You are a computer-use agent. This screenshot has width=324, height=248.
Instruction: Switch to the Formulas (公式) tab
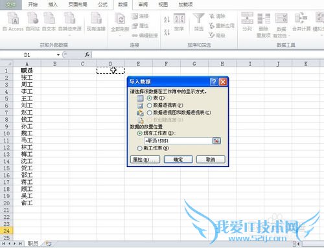(102, 5)
